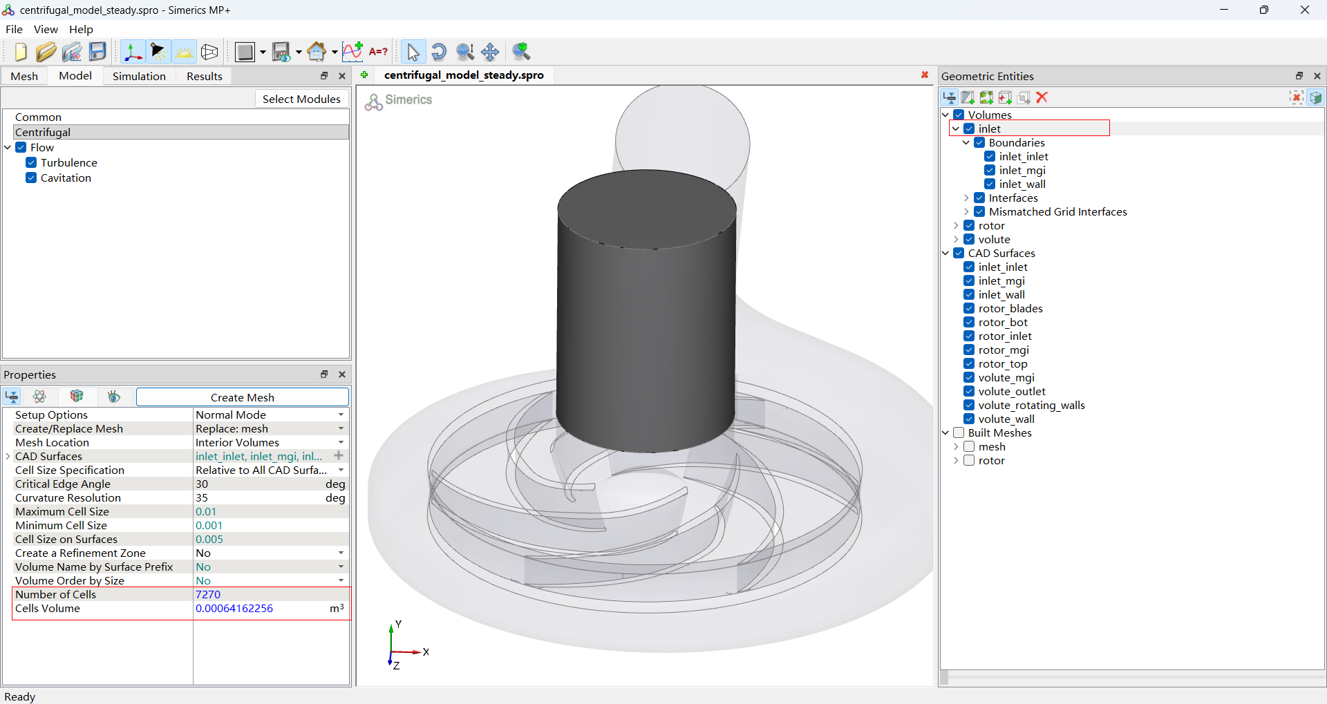Check the mesh checkbox under Built Meshes
The height and width of the screenshot is (704, 1327).
point(969,446)
